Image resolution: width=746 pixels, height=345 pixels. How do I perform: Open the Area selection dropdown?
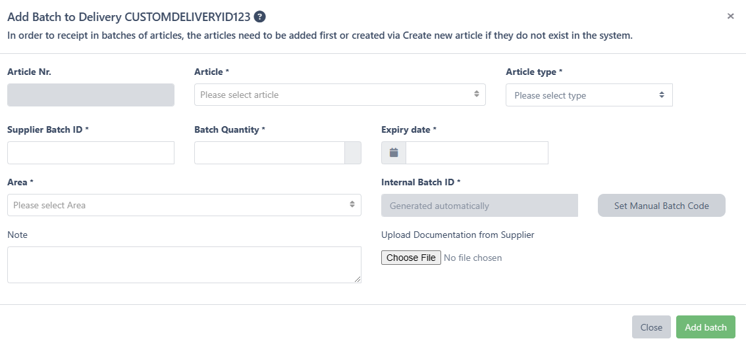click(x=184, y=205)
